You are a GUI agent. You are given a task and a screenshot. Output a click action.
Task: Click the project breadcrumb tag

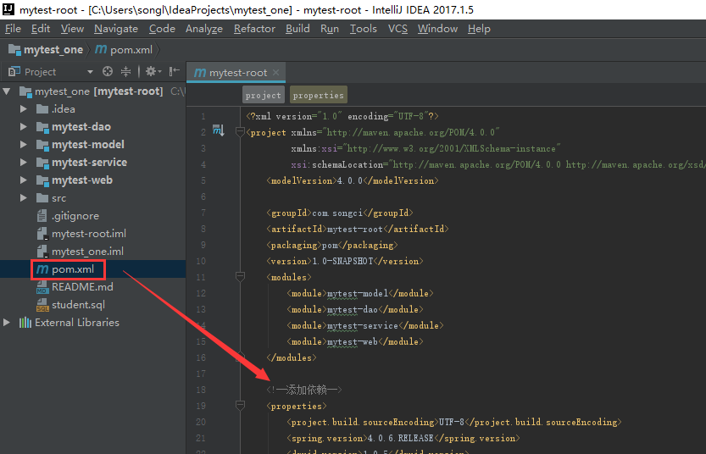264,95
